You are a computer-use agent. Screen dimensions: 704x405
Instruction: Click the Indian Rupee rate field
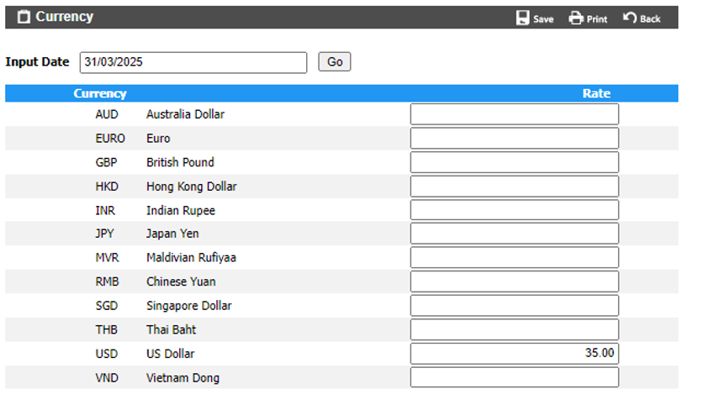click(514, 210)
